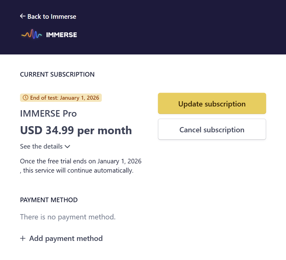
Task: Click the IMMERSE wordmark in header
Action: pyautogui.click(x=62, y=35)
